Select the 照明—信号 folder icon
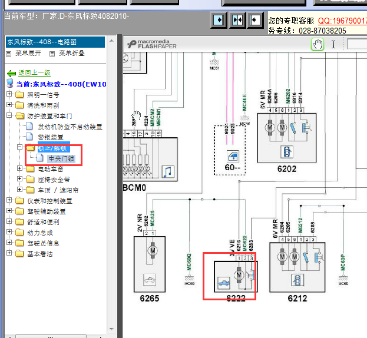367x338 pixels. click(19, 95)
